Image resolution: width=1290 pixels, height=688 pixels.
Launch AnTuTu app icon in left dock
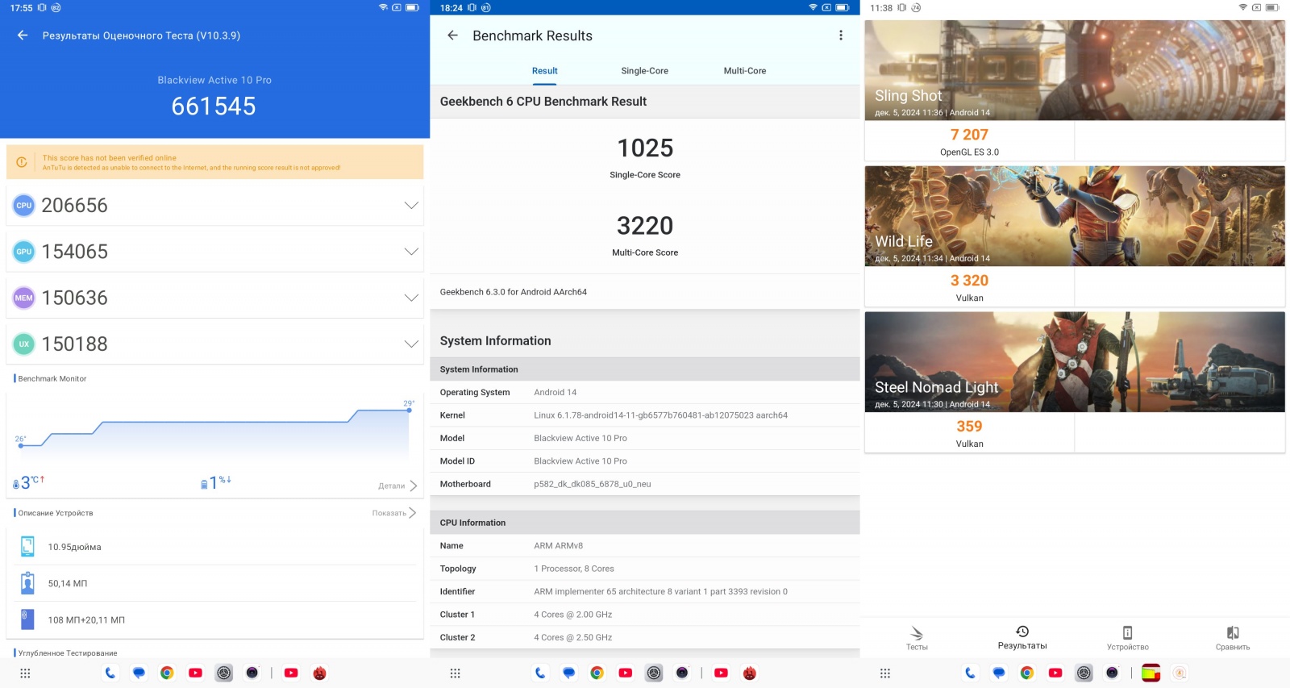(320, 673)
